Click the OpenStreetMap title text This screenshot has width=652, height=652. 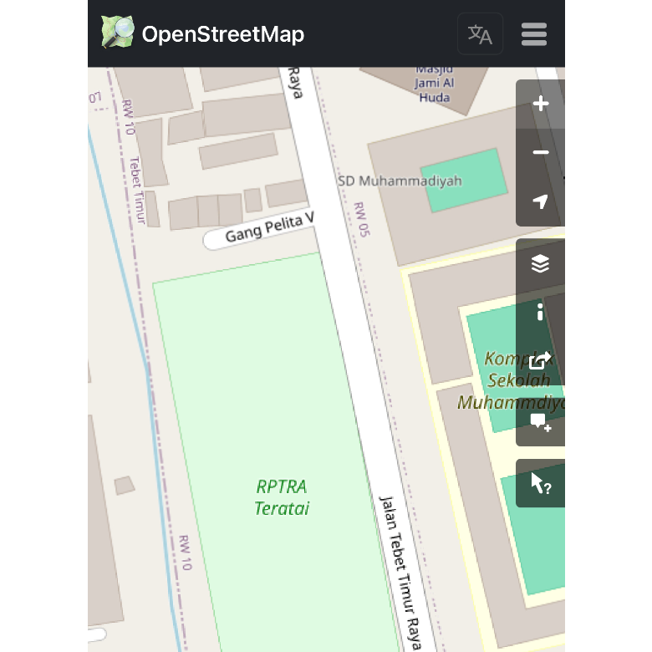point(222,34)
